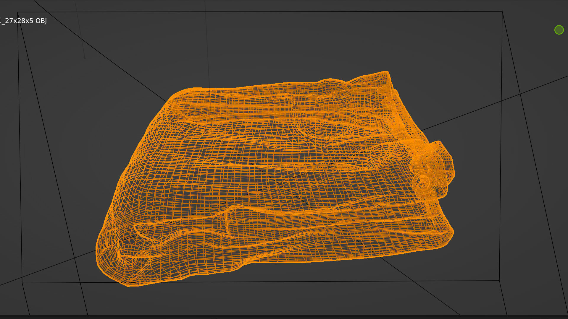568x319 pixels.
Task: Click the short vertical ridge on the lower mesh
Action: tap(227, 223)
